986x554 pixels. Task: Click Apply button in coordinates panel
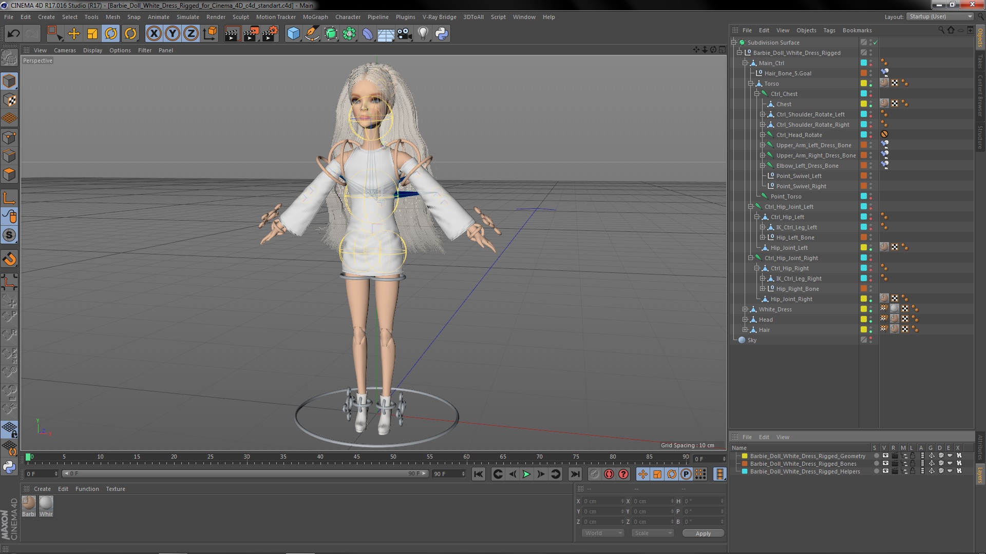click(702, 533)
